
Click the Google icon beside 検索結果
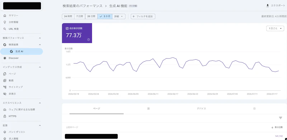(5, 45)
